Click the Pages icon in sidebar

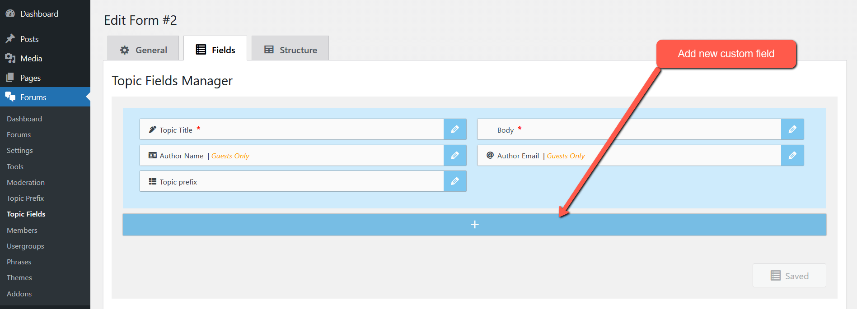pos(10,78)
